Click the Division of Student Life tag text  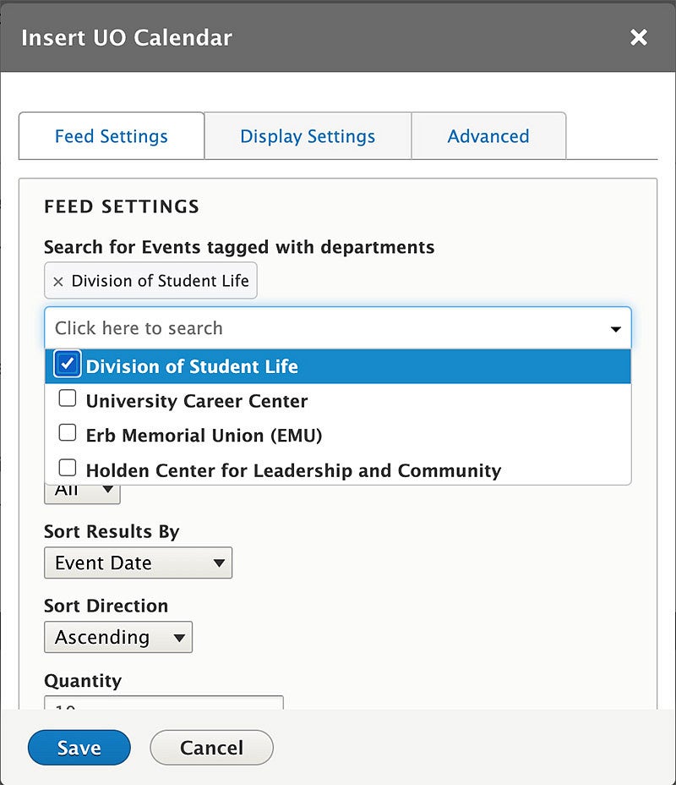[160, 281]
